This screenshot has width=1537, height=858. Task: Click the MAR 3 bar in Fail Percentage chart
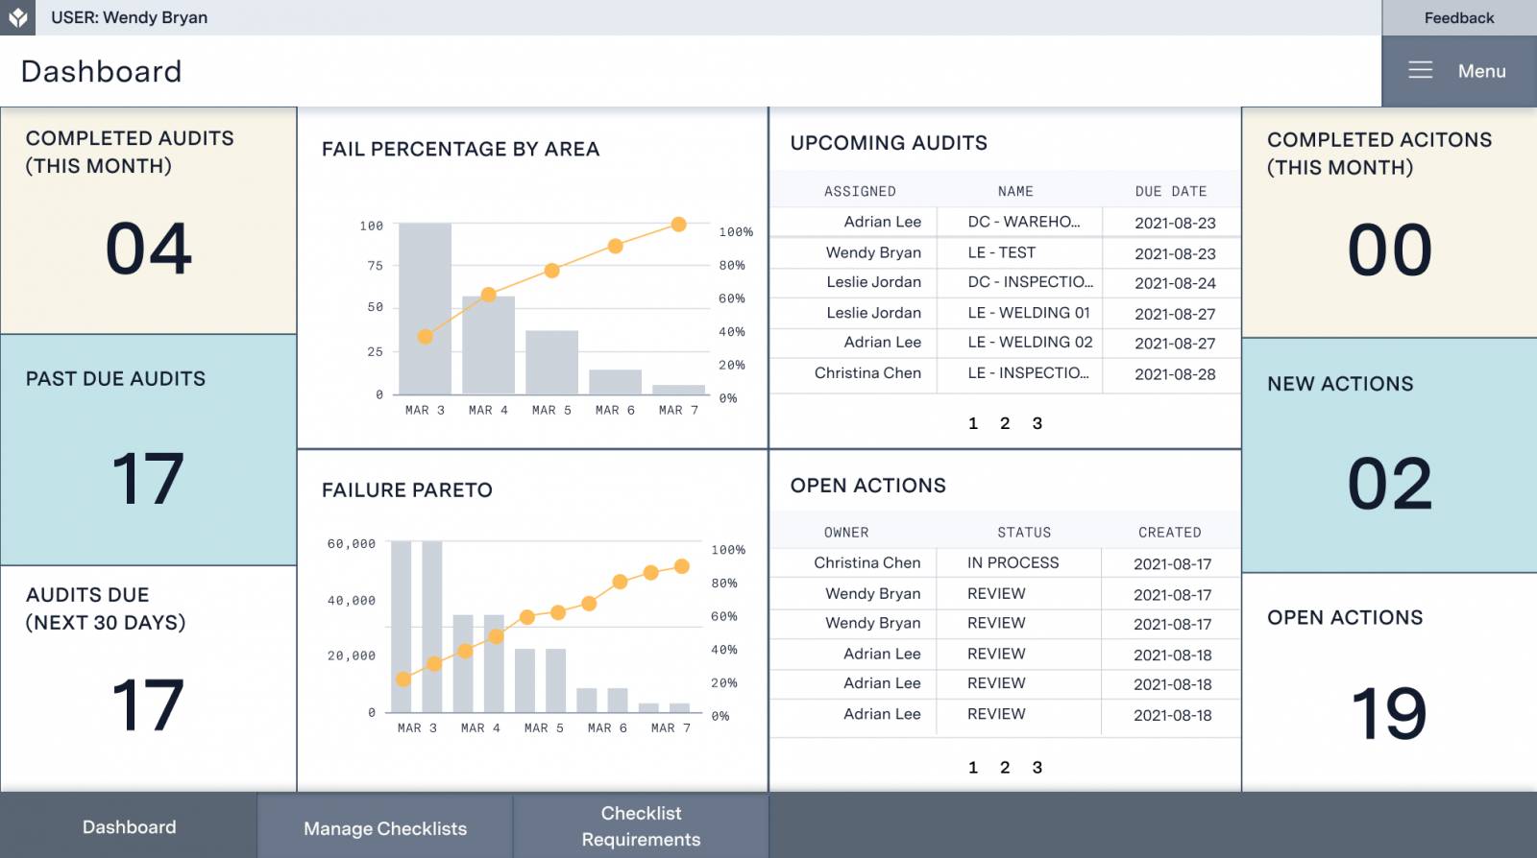click(x=425, y=307)
